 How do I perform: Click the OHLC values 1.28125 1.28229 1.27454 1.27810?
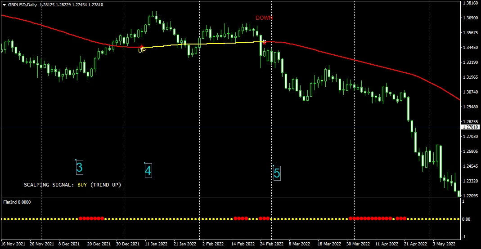72,5
